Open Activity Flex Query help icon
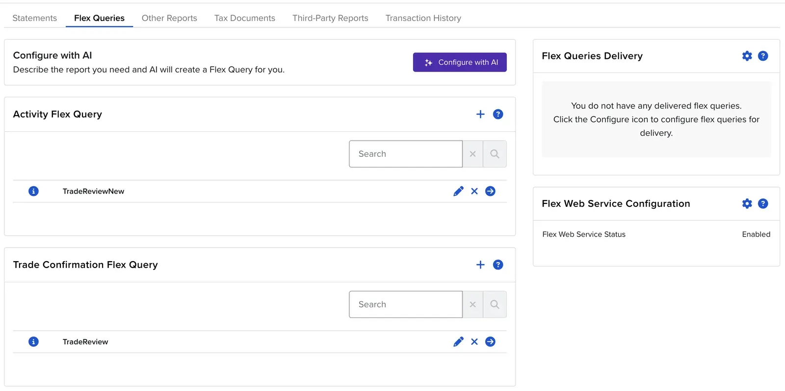785x391 pixels. 498,114
